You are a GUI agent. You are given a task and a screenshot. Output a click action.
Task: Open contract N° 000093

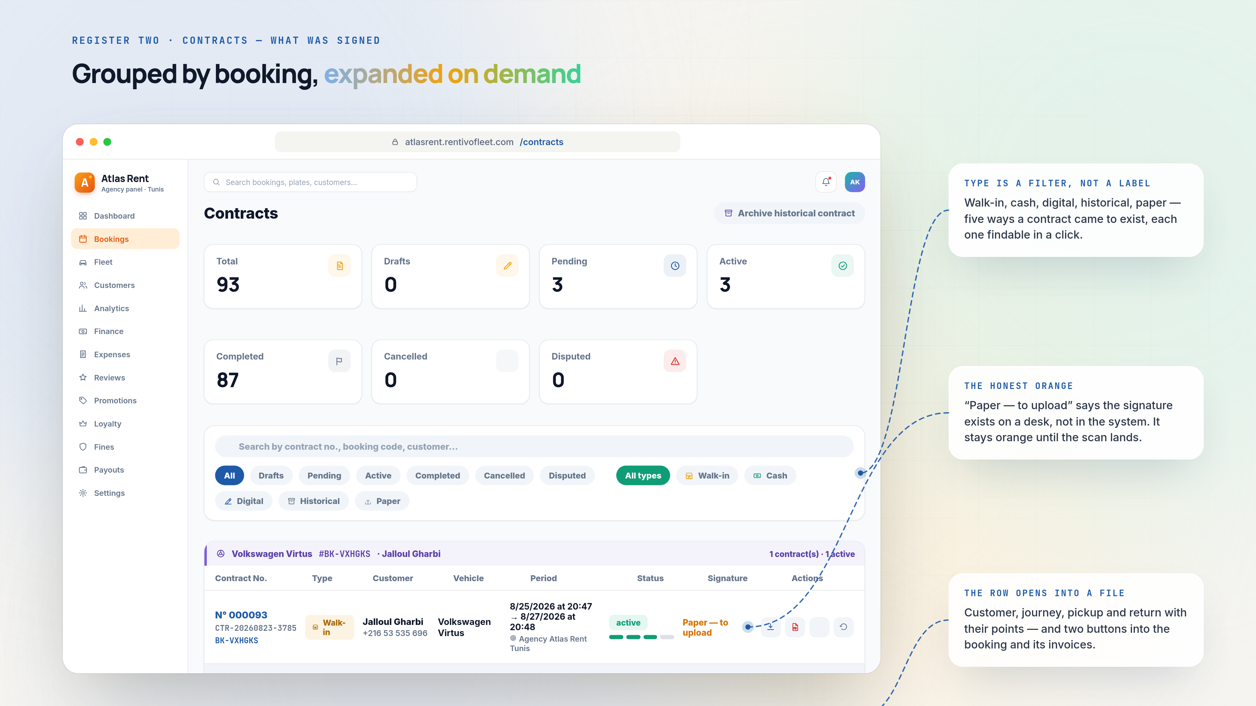pyautogui.click(x=241, y=615)
